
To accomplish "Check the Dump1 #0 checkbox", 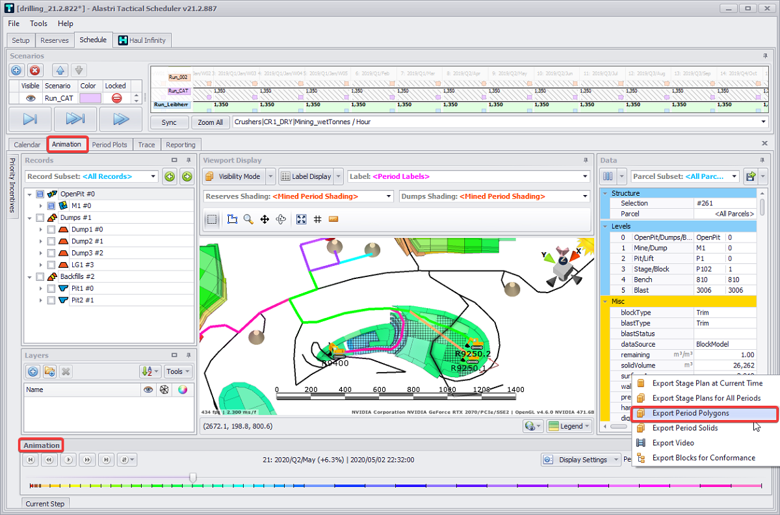I will tap(51, 230).
